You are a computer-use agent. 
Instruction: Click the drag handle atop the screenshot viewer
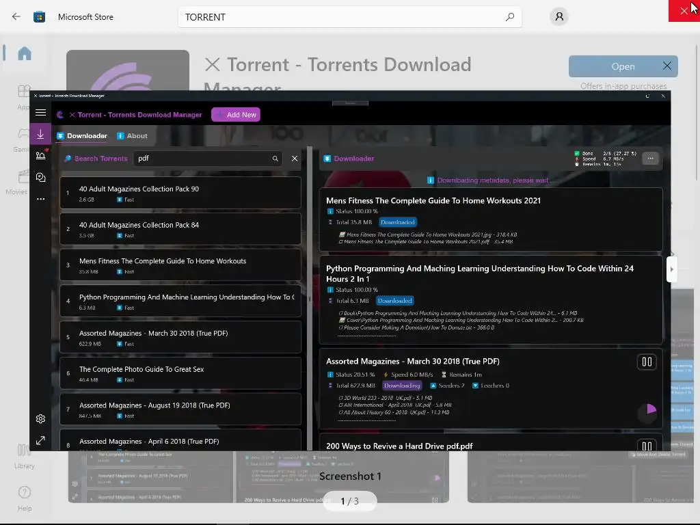351,103
